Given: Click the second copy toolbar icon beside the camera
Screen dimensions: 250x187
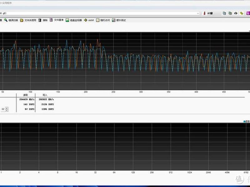Looking at the screenshot, I should [x=230, y=13].
